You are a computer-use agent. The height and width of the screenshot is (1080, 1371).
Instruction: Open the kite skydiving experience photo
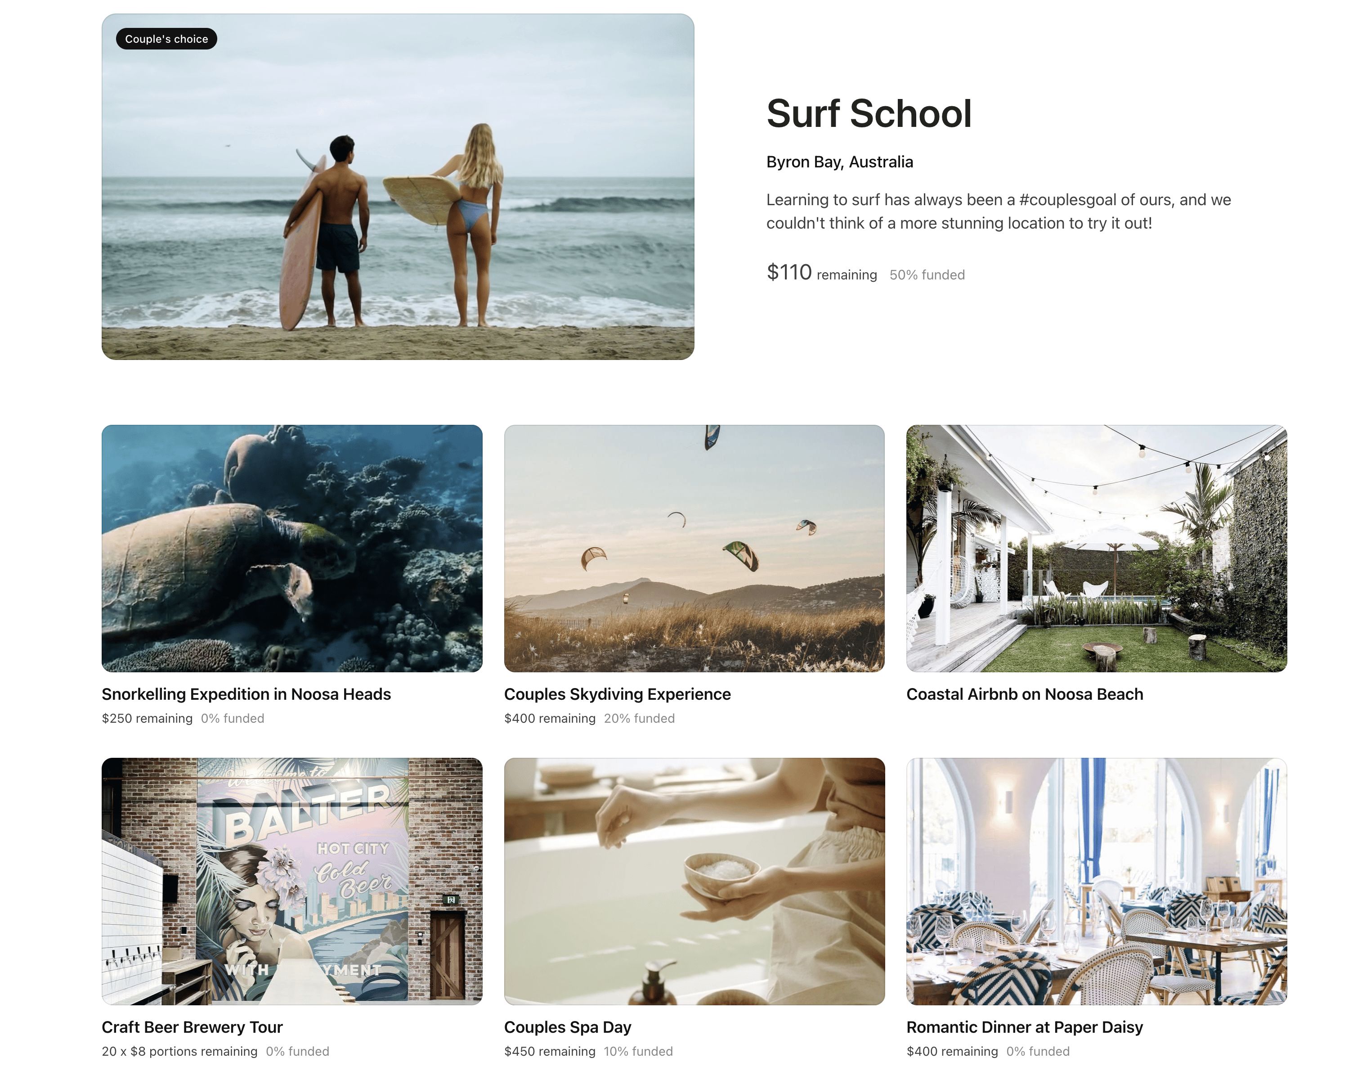[x=694, y=548]
